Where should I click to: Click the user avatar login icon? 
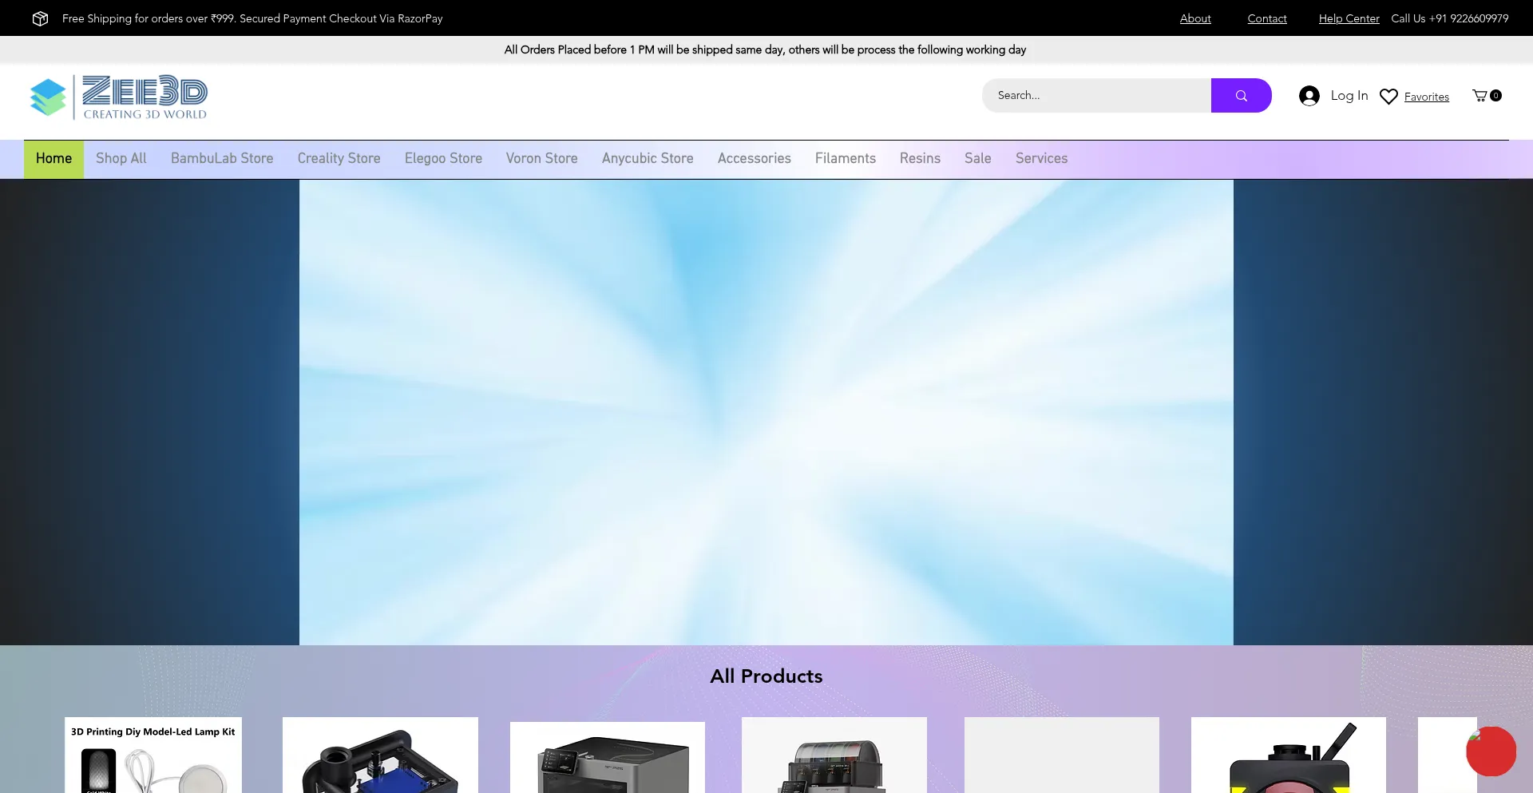pyautogui.click(x=1309, y=96)
